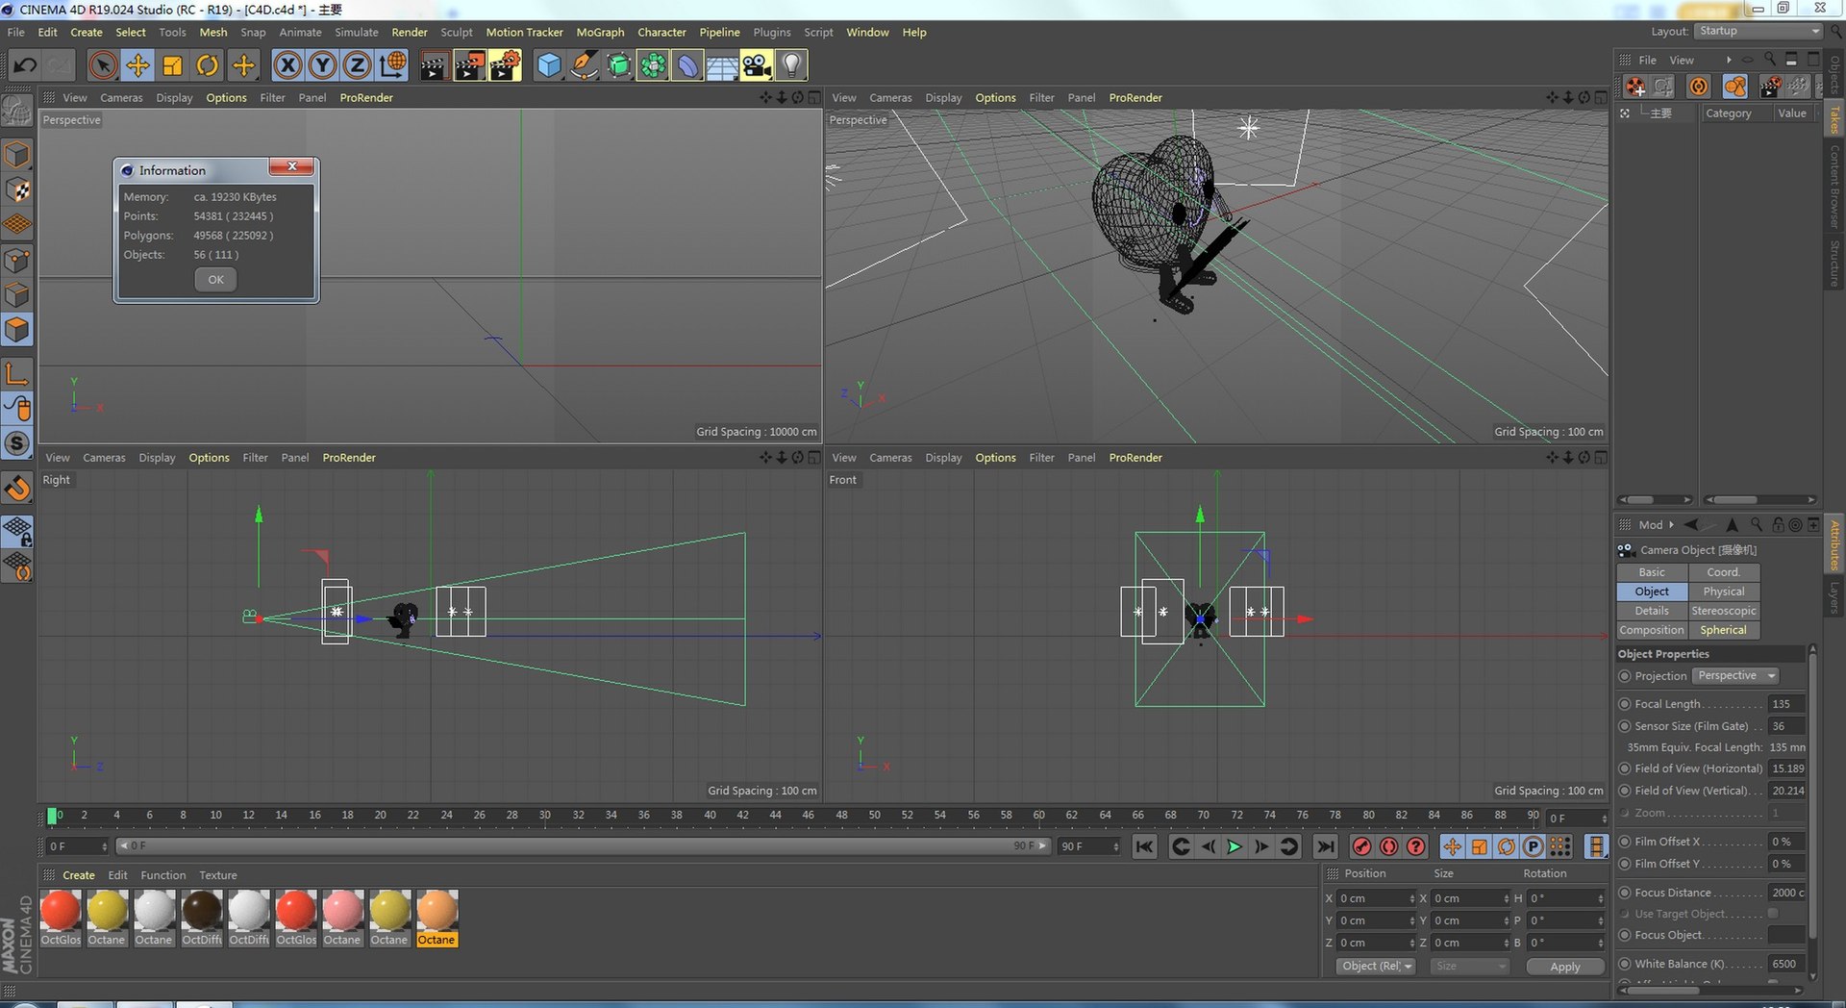
Task: Open the MoGraph menu
Action: click(600, 33)
